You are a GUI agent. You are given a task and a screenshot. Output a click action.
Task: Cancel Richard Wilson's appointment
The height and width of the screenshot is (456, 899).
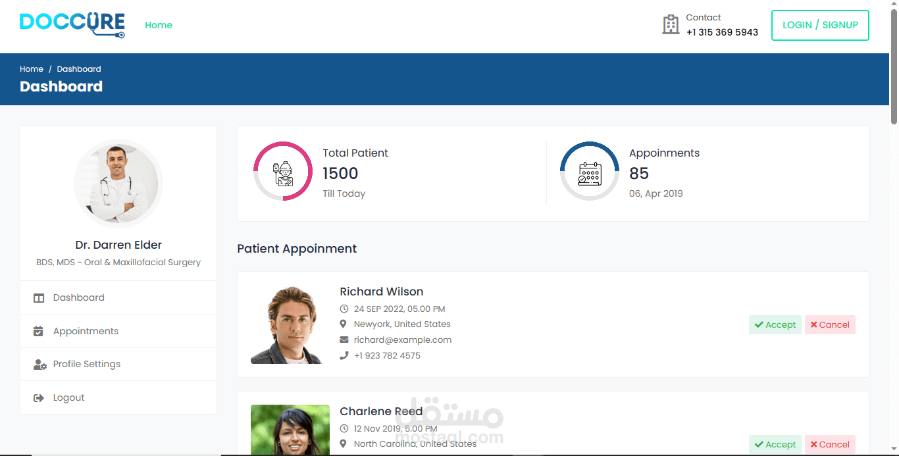coord(830,325)
